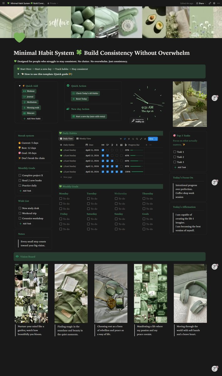
Task: Click the eye icon beside Vision Board
Action: pyautogui.click(x=17, y=256)
